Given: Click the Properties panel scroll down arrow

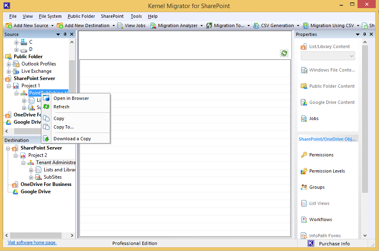Looking at the screenshot, I should coord(365,236).
